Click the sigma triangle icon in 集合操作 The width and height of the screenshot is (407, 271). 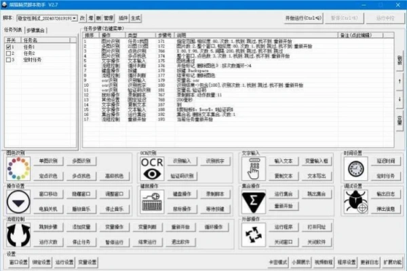click(x=256, y=201)
